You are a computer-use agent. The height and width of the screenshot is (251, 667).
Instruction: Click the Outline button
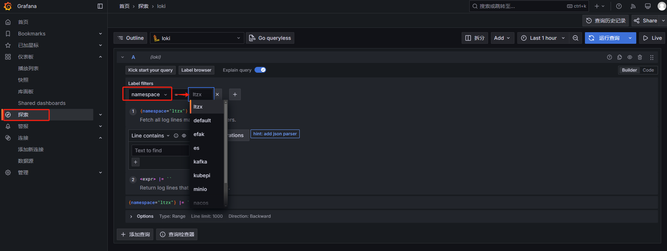131,38
